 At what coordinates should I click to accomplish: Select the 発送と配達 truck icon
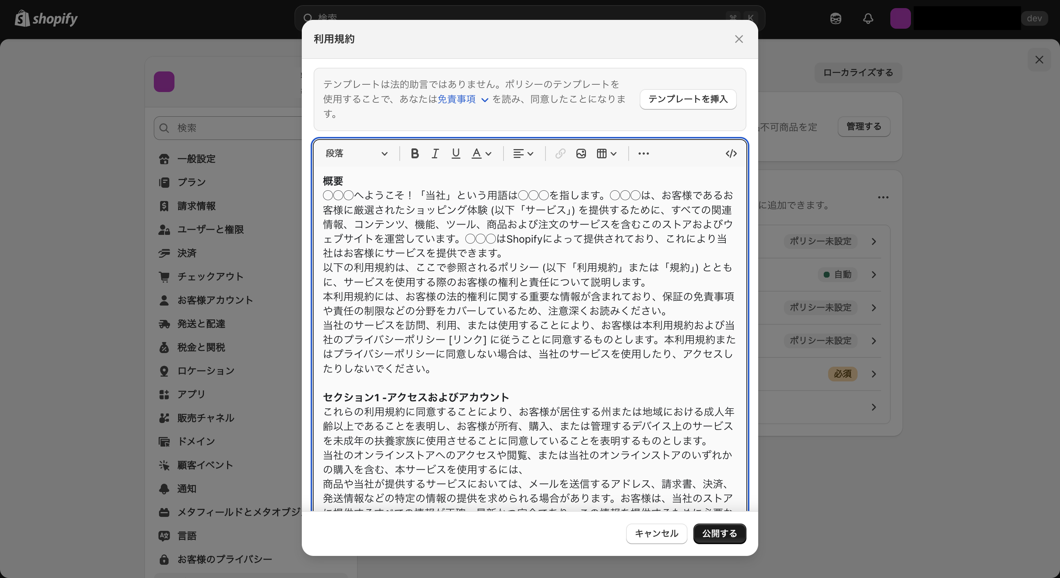(x=164, y=324)
